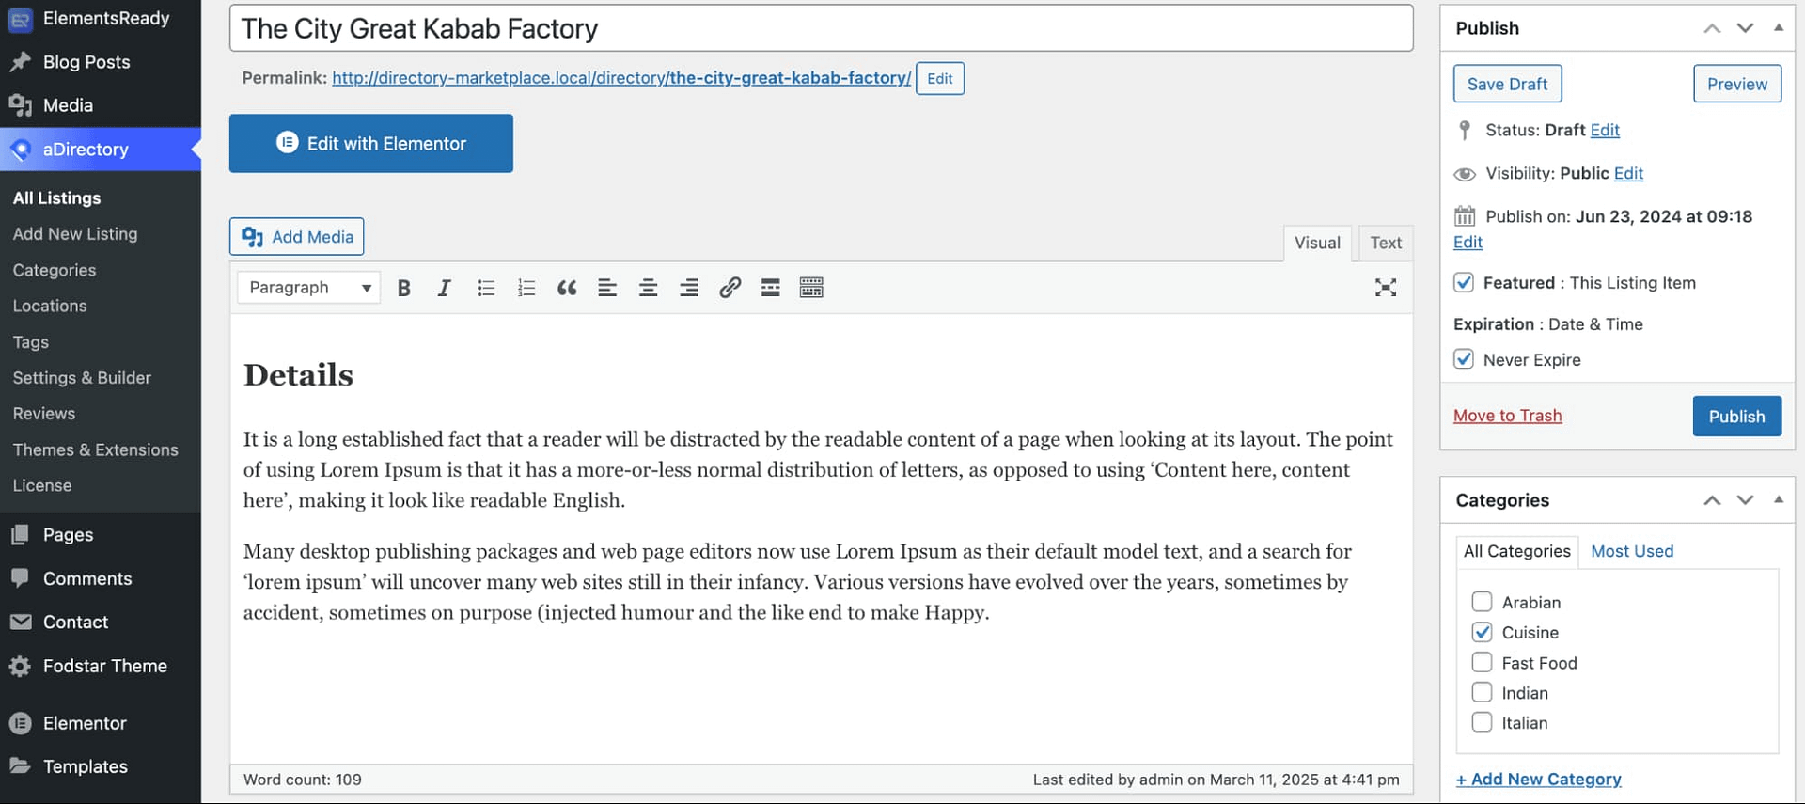Disable the Never Expire checkbox
Viewport: 1805px width, 804px height.
pyautogui.click(x=1463, y=359)
